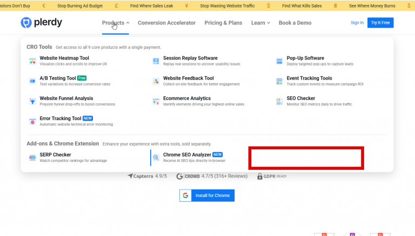
Task: Click the Event Tracking Tools icon
Action: (279, 81)
